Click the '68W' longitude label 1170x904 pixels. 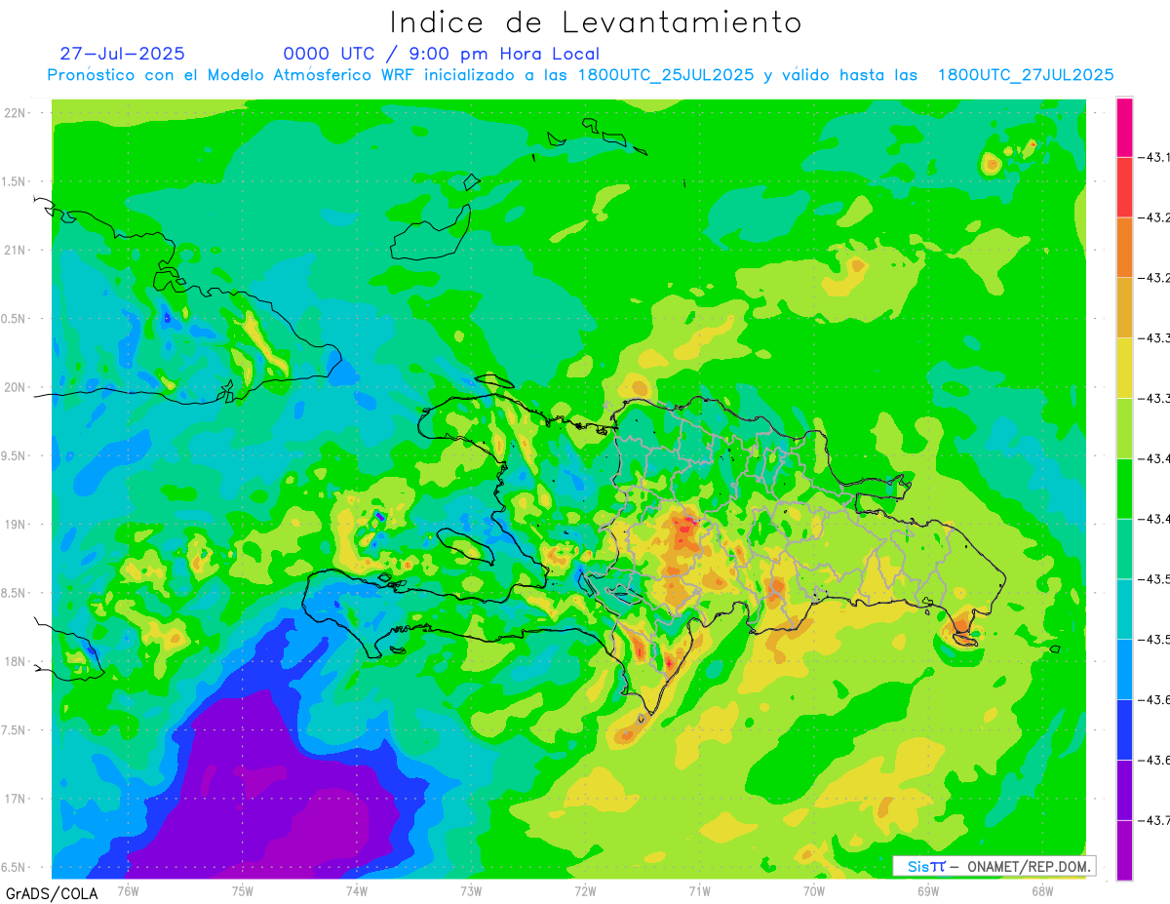(x=1041, y=890)
